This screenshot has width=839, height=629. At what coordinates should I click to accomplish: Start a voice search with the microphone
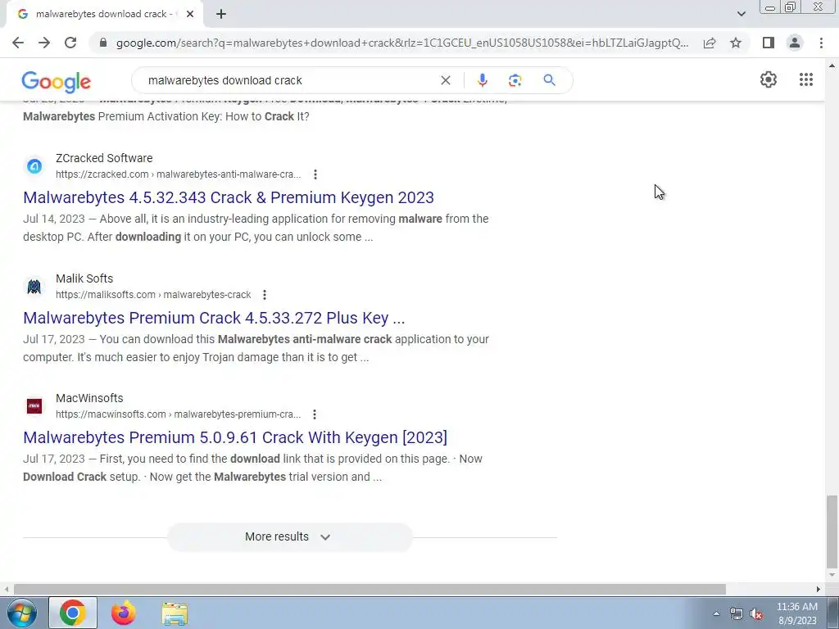tap(482, 80)
